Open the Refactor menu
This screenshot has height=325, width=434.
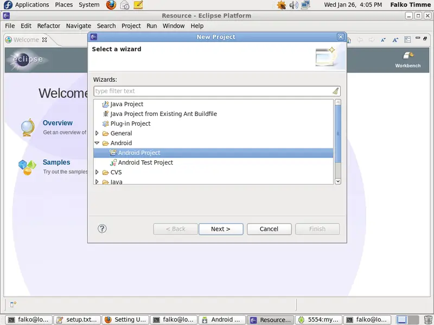(49, 25)
